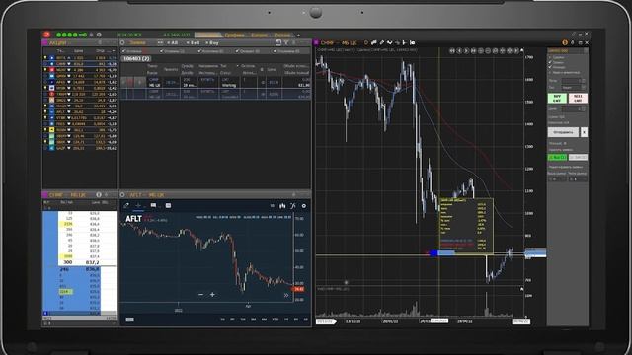
Task: Click the pink SELL button
Action: (x=578, y=99)
